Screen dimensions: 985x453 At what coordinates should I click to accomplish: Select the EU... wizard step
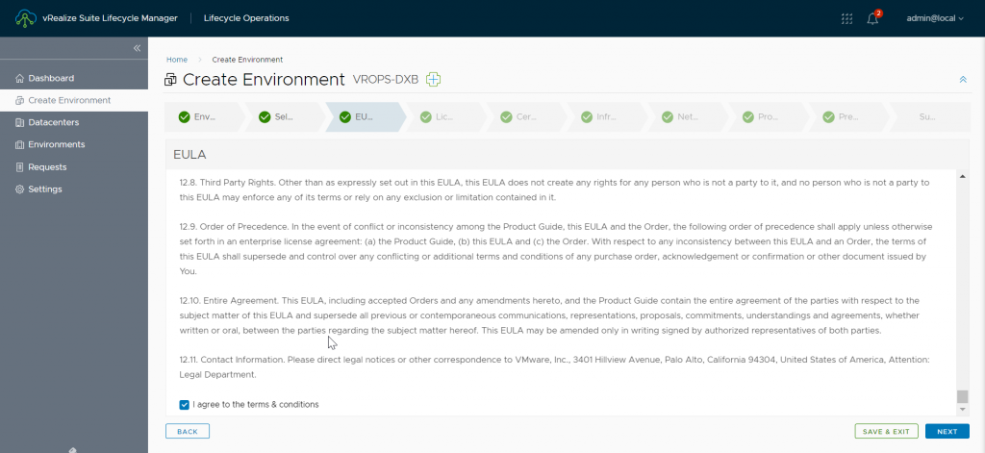[x=365, y=117]
